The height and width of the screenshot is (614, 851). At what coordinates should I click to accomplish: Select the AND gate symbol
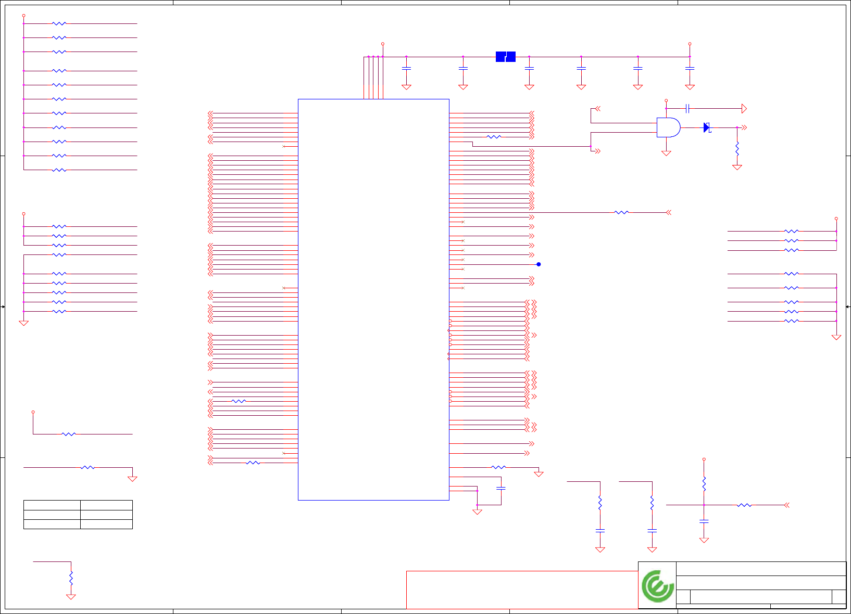click(668, 127)
